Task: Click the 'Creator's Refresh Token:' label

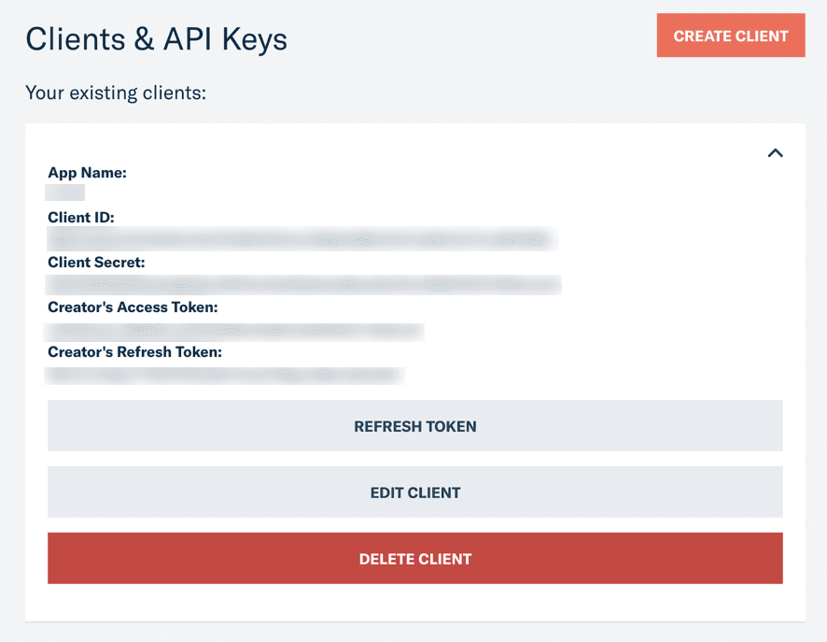Action: click(x=134, y=352)
